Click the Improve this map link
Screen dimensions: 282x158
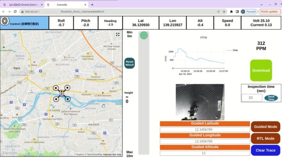[112, 154]
